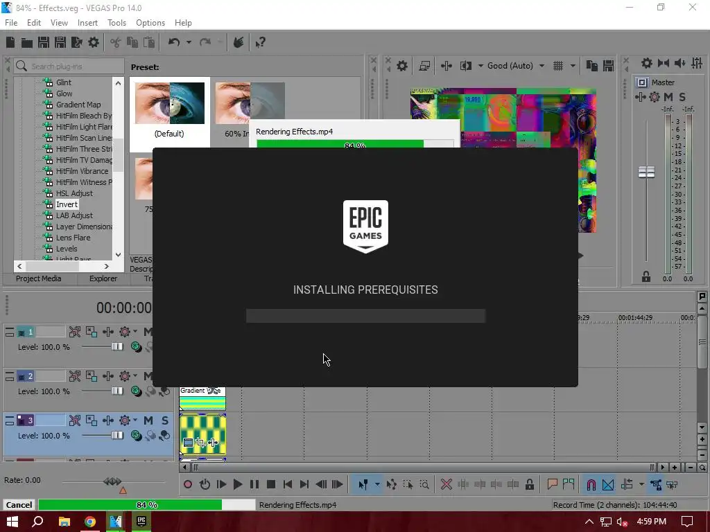Screen dimensions: 710x532
Task: Open track 1 more options dropdown
Action: click(135, 332)
